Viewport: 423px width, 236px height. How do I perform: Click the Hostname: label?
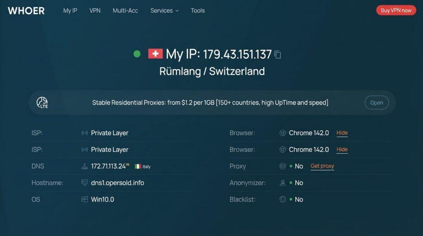click(47, 183)
